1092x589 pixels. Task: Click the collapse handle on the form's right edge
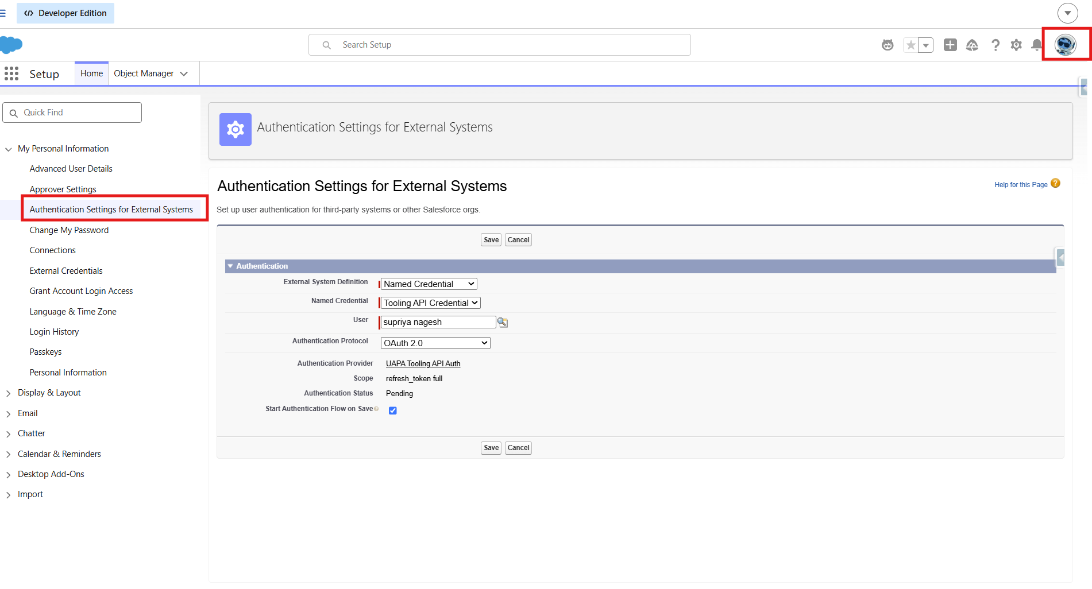point(1060,257)
